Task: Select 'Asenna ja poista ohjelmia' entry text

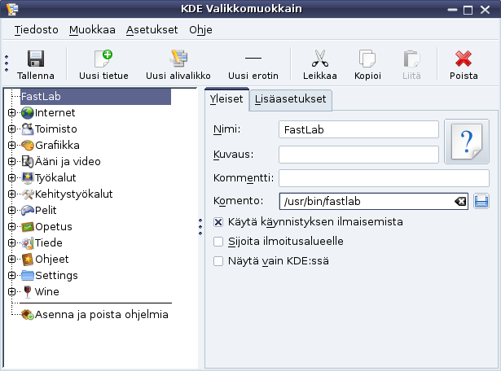Action: point(101,315)
